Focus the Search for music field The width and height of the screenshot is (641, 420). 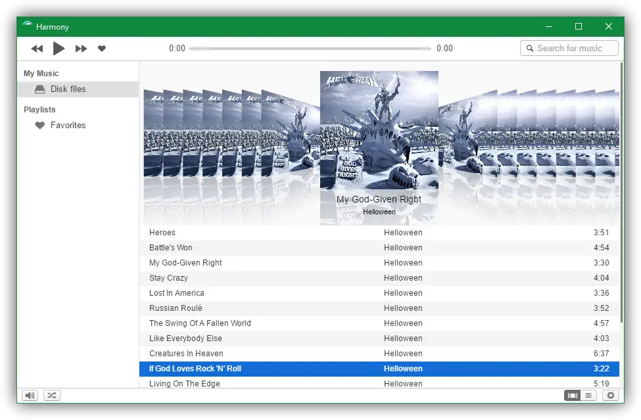[x=569, y=48]
